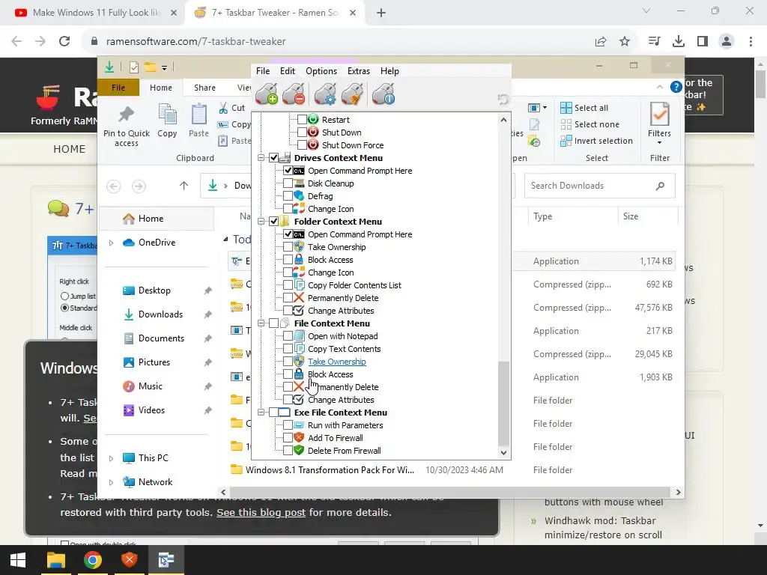Reload the page in Chrome
767x575 pixels.
[64, 42]
